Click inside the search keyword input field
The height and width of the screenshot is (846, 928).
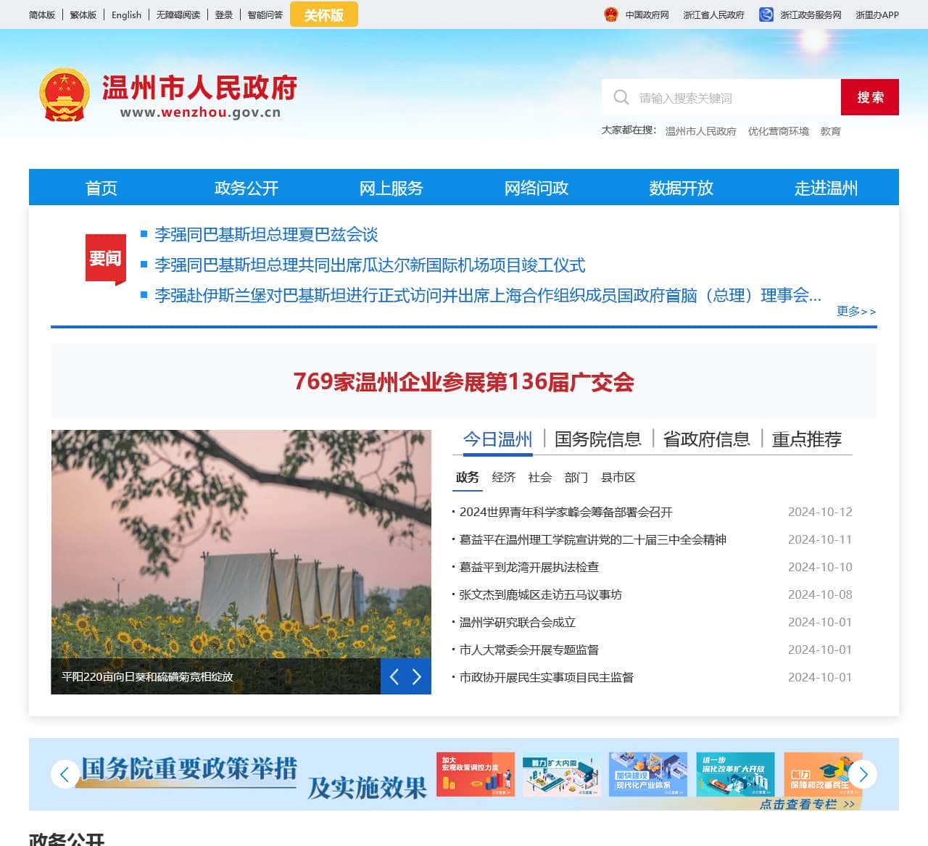(x=725, y=97)
